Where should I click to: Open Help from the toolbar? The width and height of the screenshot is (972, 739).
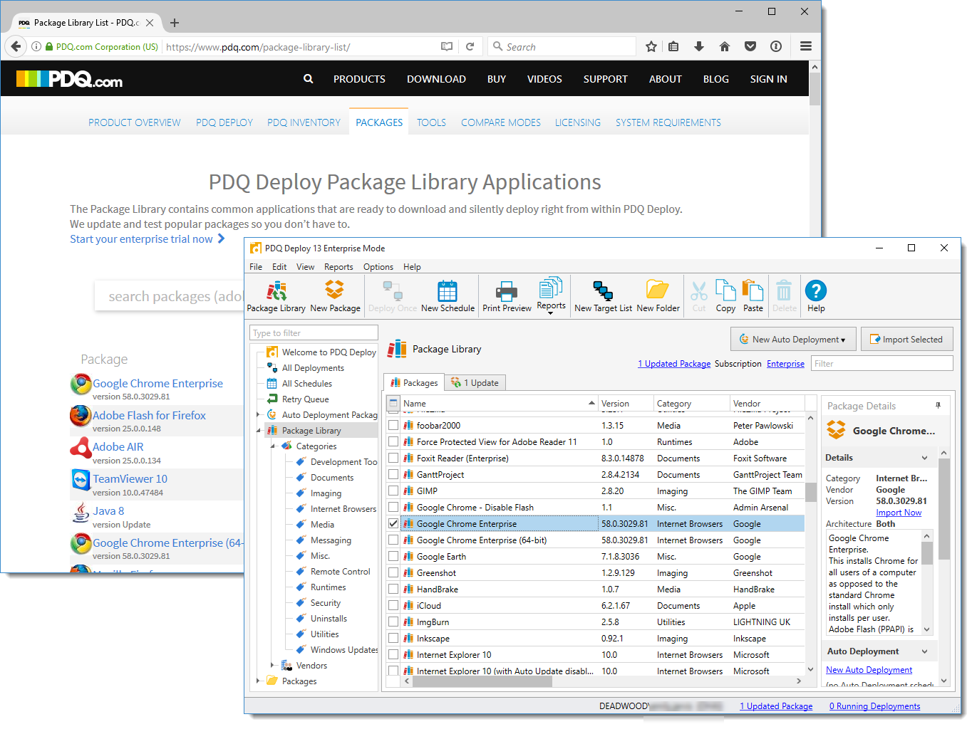[816, 295]
